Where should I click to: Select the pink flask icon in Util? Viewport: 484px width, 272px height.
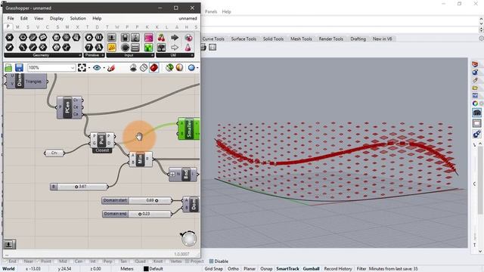tap(188, 48)
